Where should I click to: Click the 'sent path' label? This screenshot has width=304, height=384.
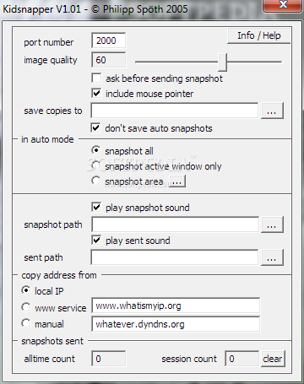tap(43, 257)
